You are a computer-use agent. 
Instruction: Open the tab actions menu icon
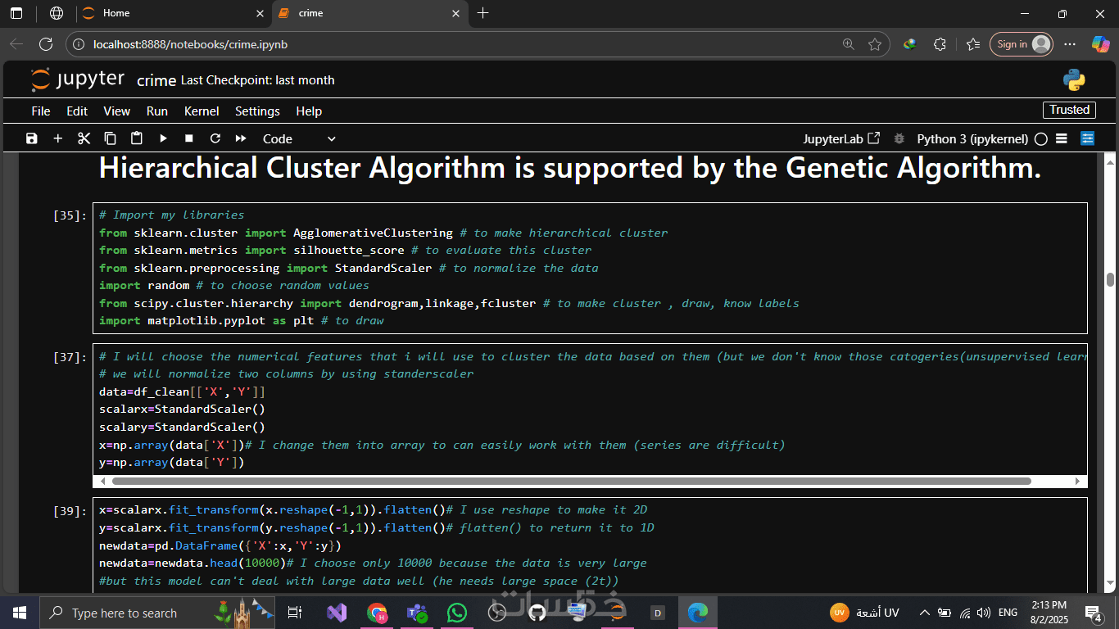click(17, 13)
